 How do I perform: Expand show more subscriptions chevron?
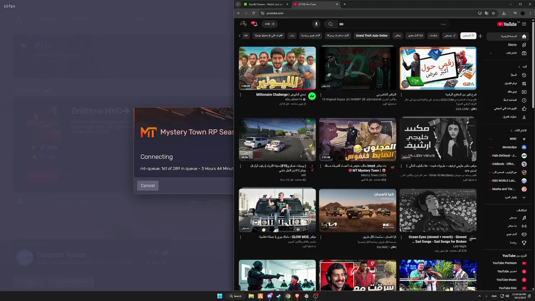[524, 197]
